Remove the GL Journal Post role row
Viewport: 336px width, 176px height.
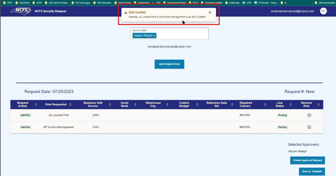pyautogui.click(x=309, y=115)
